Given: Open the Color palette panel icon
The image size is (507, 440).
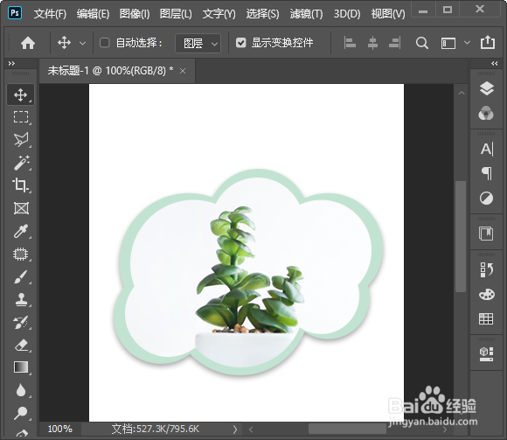Looking at the screenshot, I should (x=486, y=295).
